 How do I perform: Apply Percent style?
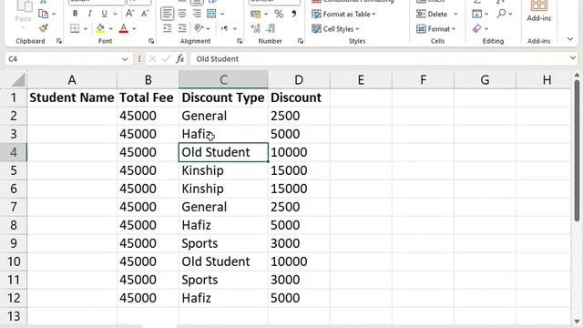(279, 15)
